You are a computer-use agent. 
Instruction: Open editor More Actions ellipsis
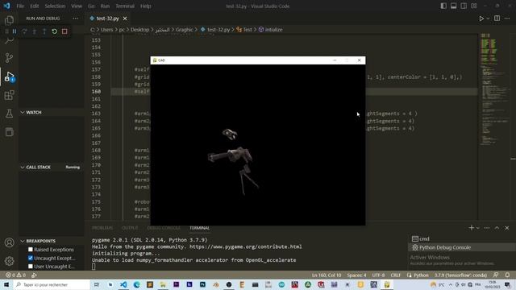coord(507,19)
